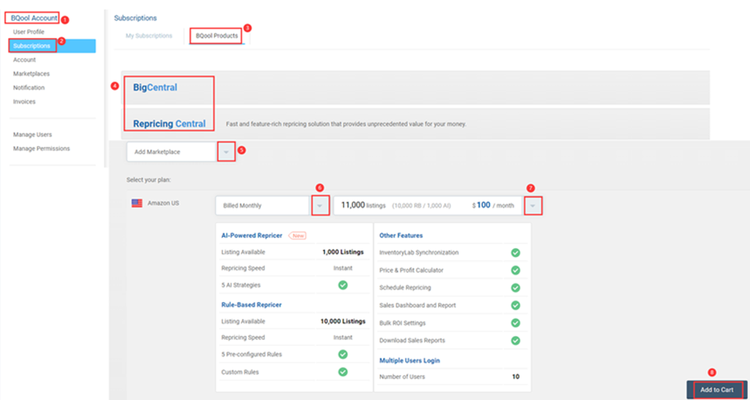Image resolution: width=750 pixels, height=400 pixels.
Task: Click the green check for Schedule Repricing
Action: [516, 287]
